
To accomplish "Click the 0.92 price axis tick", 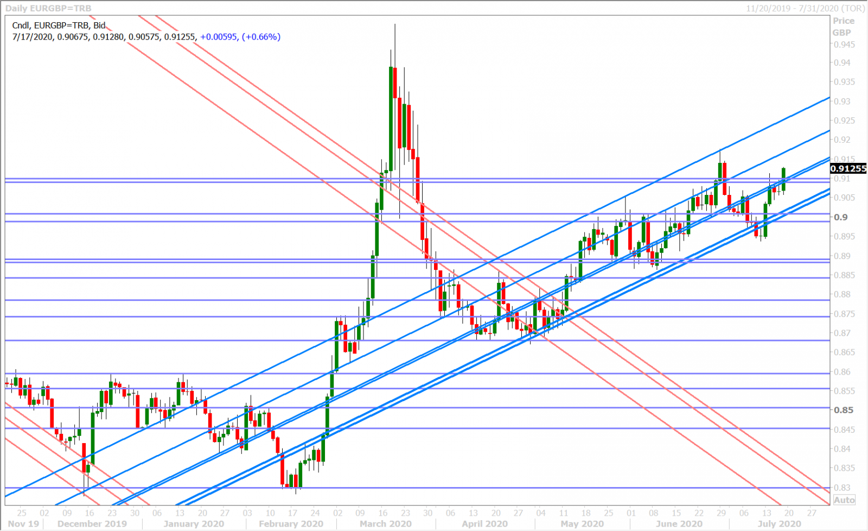I will [x=843, y=140].
